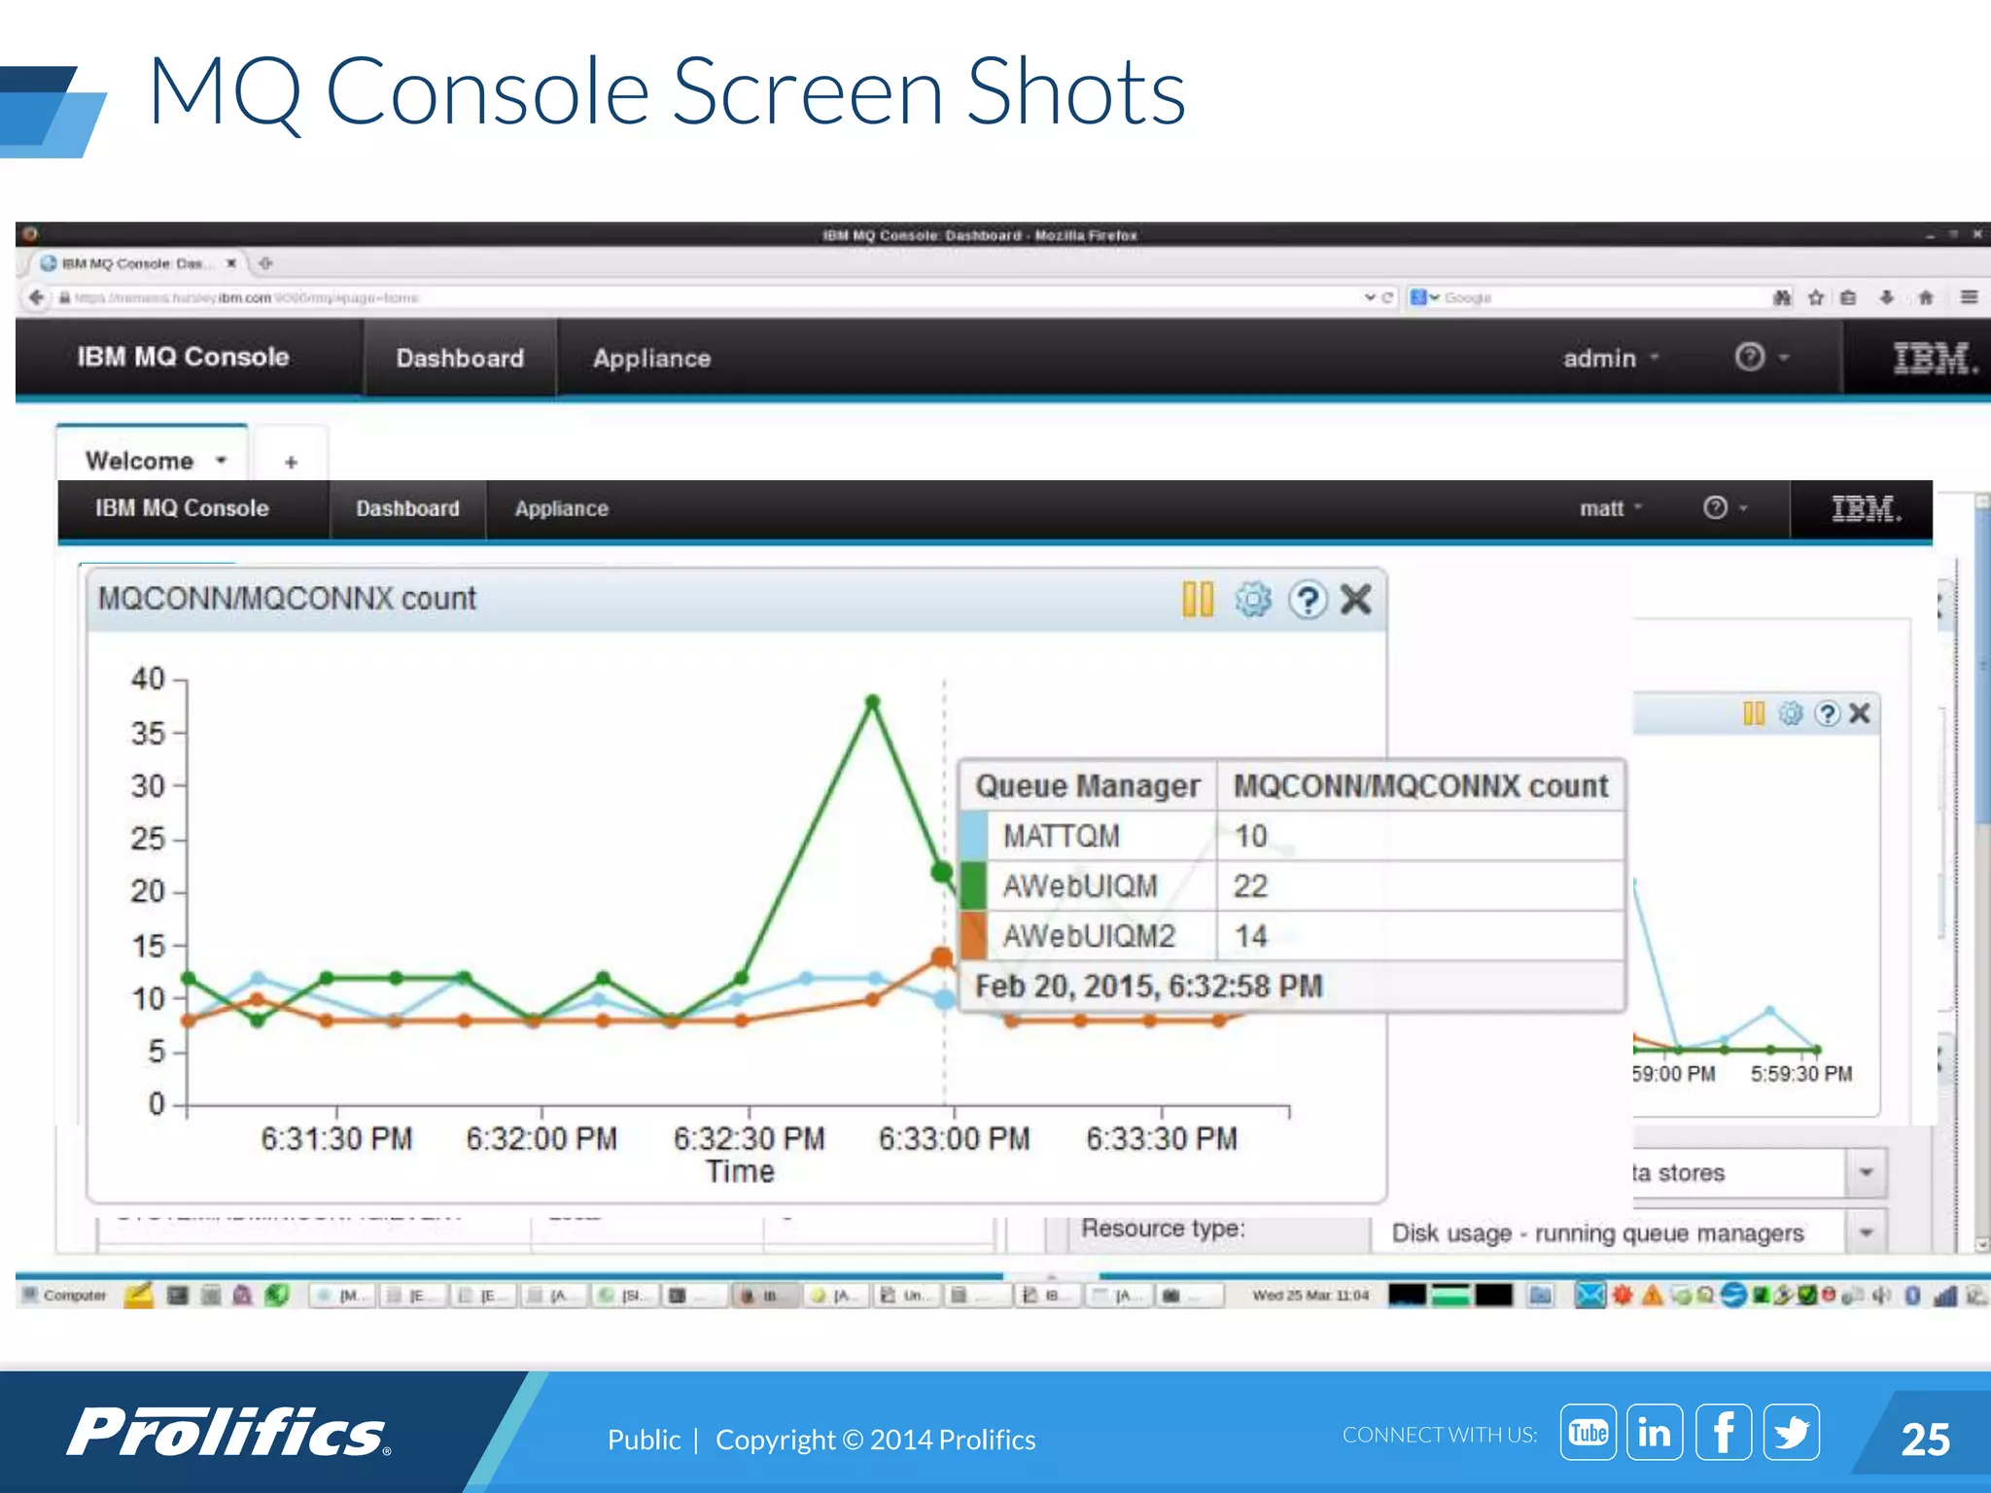Open Google search engine selector dropdown
The image size is (1991, 1493).
tap(1424, 297)
